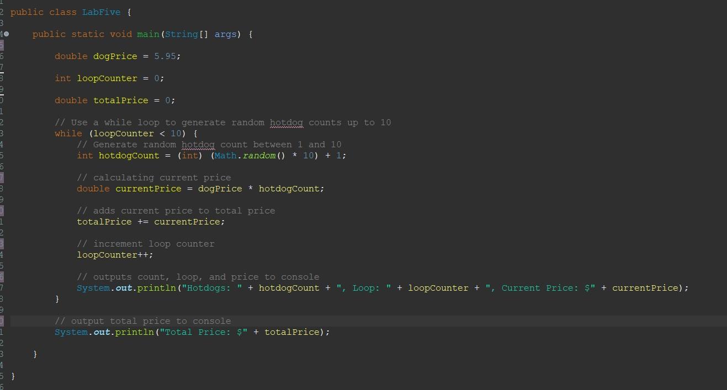Click line number of the highlighted comment line
This screenshot has width=727, height=390.
click(2, 320)
